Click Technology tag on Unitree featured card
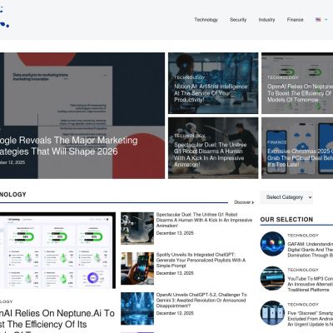The width and height of the screenshot is (333, 333). coord(190,136)
